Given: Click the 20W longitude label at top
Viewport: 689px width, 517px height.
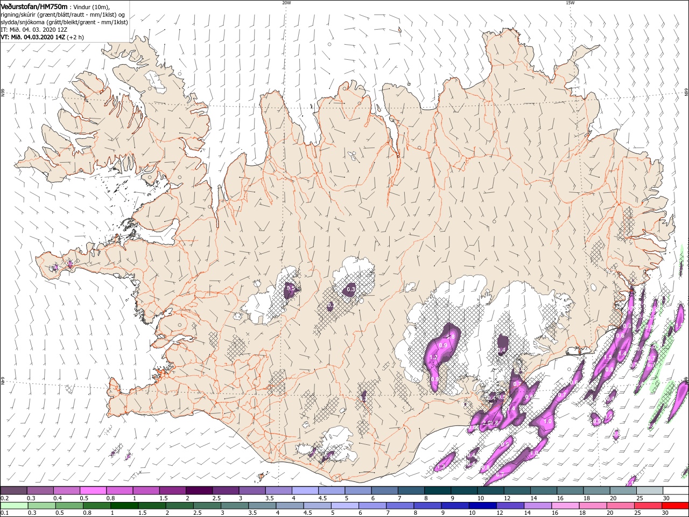Looking at the screenshot, I should pos(286,3).
